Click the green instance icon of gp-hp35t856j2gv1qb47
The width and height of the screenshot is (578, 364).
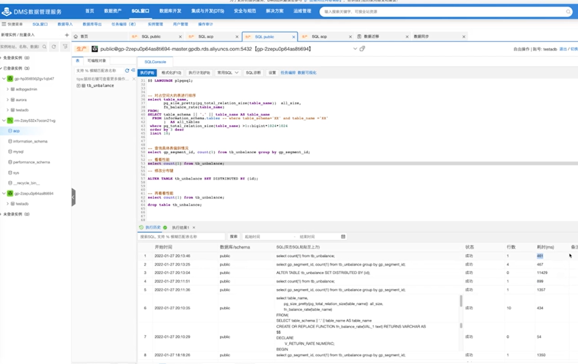coord(10,79)
